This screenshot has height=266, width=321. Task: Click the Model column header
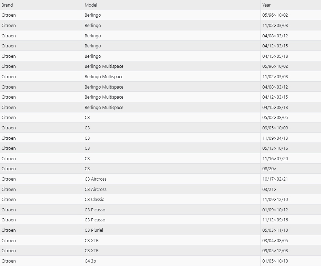91,5
